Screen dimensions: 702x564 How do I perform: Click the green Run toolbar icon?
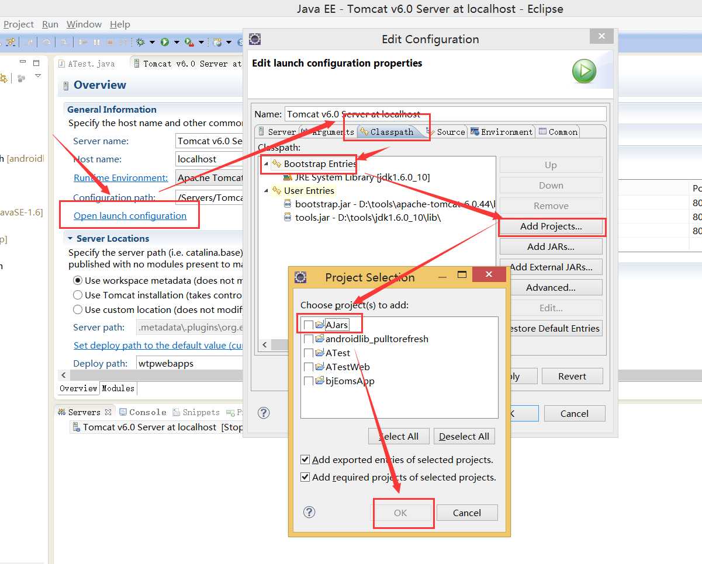165,42
